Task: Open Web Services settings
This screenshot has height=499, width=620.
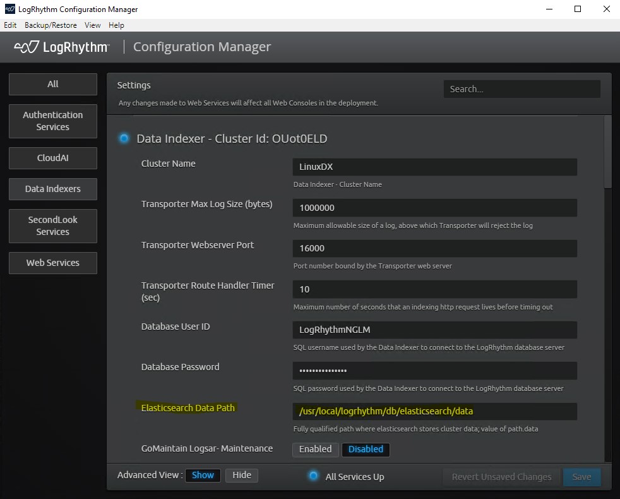Action: point(52,263)
